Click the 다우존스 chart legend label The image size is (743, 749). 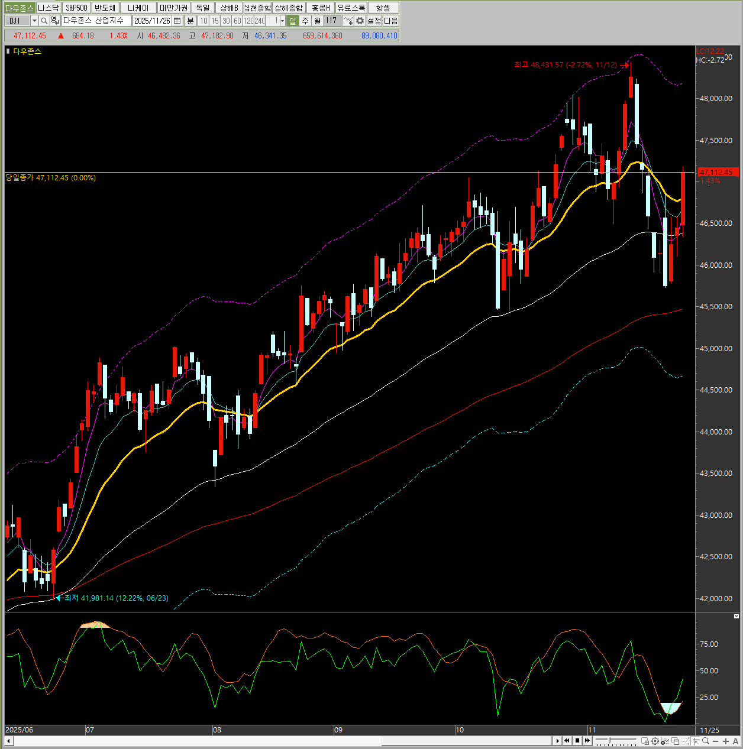point(27,51)
